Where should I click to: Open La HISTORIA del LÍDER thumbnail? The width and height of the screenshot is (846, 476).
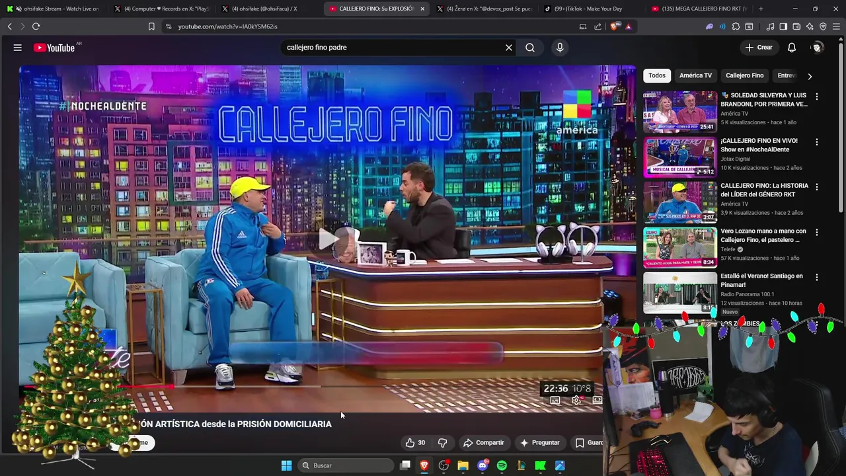click(680, 202)
